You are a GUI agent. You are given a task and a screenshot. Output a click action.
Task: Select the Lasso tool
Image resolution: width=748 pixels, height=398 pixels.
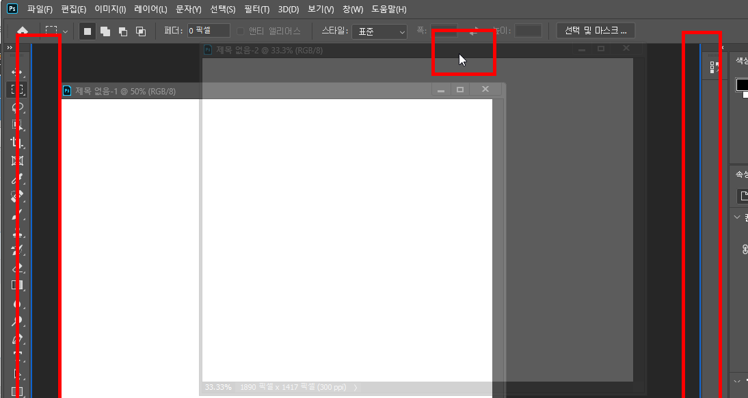click(x=18, y=107)
